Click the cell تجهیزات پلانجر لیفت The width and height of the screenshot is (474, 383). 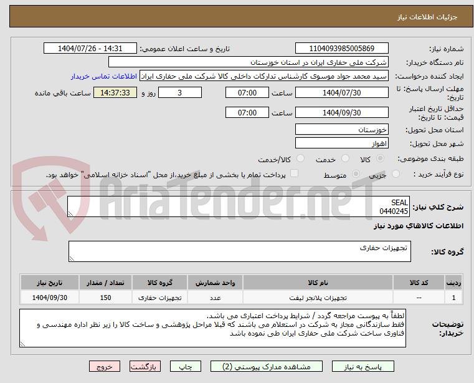(318, 298)
